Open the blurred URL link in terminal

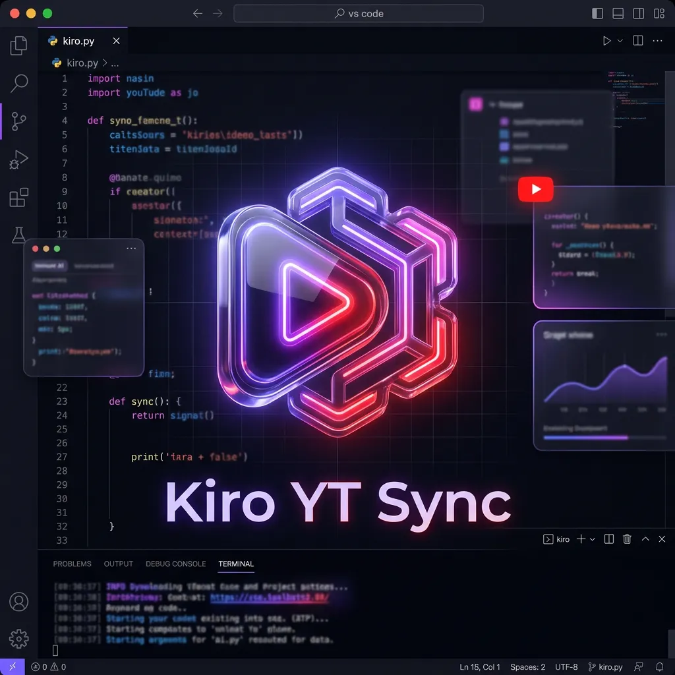[270, 597]
